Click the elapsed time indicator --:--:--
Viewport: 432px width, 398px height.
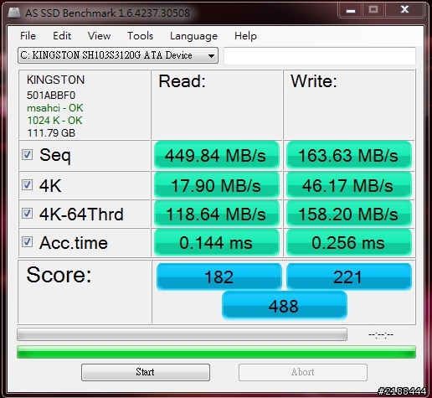tap(381, 334)
